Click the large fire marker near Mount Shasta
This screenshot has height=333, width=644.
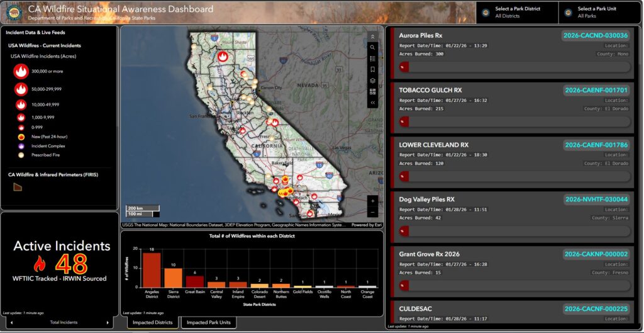point(223,56)
